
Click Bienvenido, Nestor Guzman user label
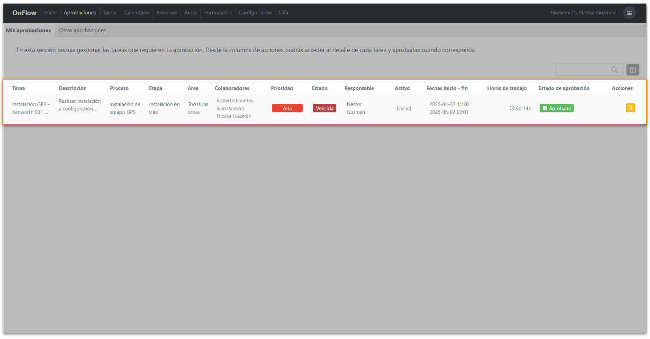coord(583,13)
